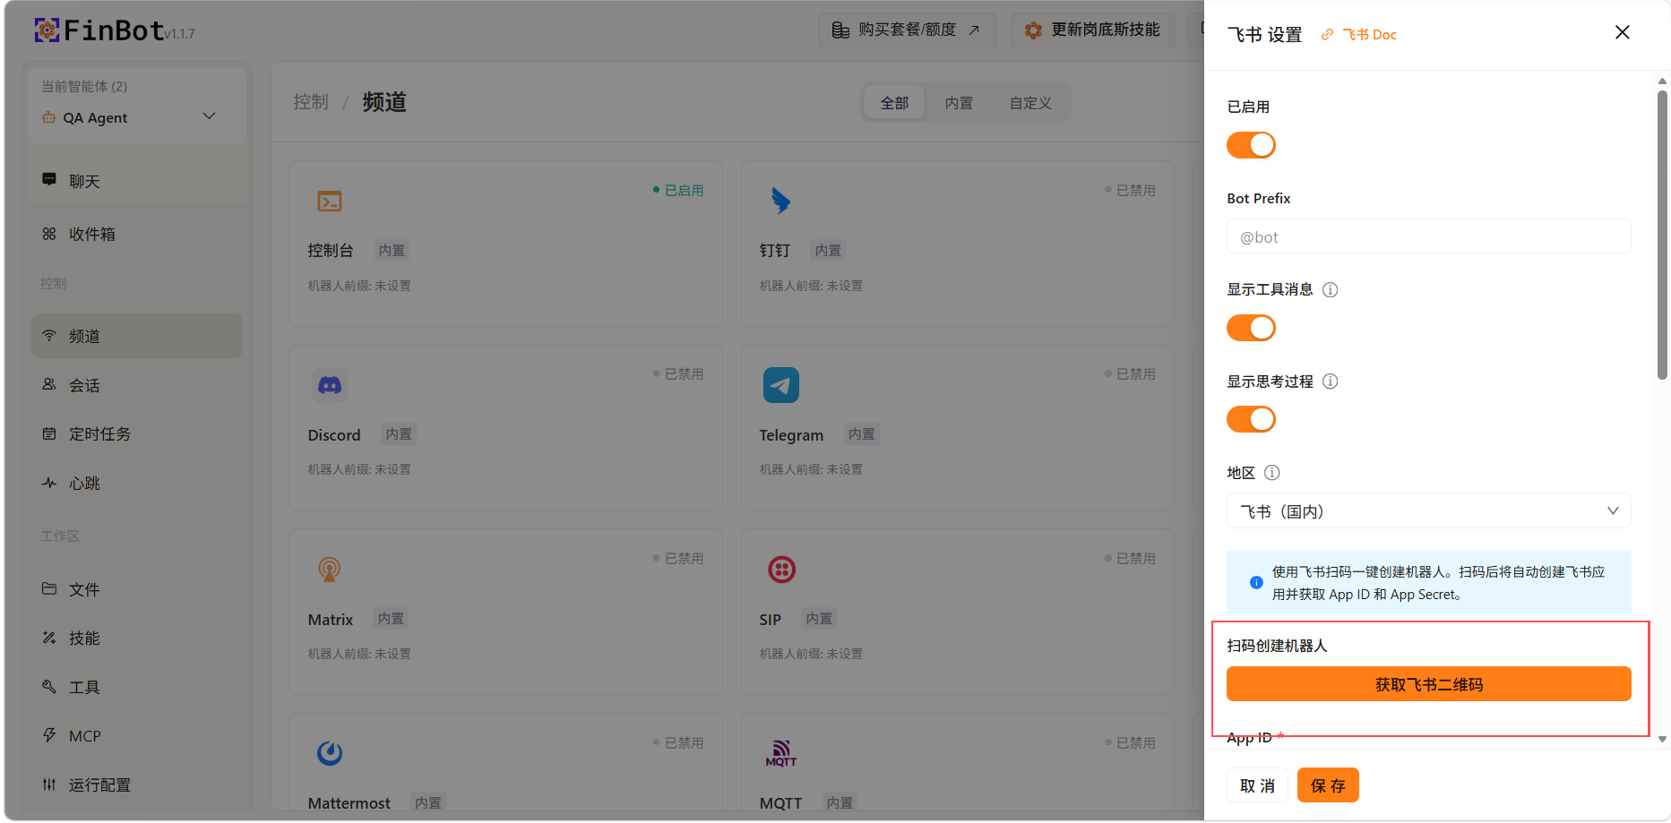Click the Discord channel icon
This screenshot has height=823, width=1671.
pyautogui.click(x=330, y=385)
